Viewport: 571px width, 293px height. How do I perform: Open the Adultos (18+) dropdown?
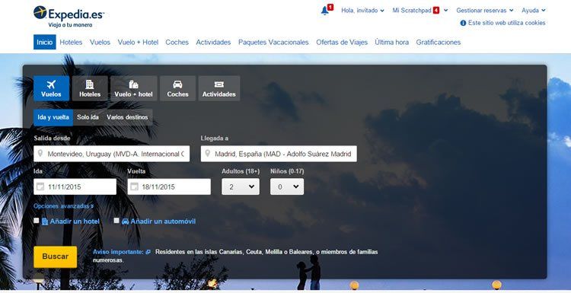(241, 186)
